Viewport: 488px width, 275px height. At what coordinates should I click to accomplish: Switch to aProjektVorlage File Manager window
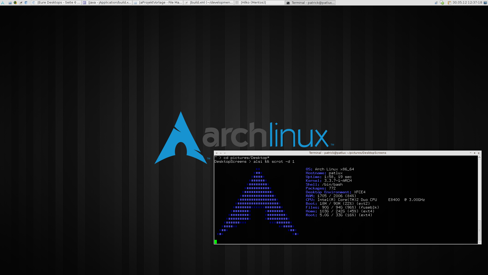click(158, 3)
